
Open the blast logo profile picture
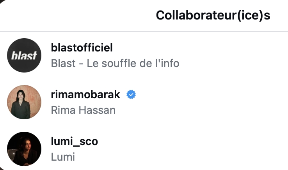tap(24, 55)
